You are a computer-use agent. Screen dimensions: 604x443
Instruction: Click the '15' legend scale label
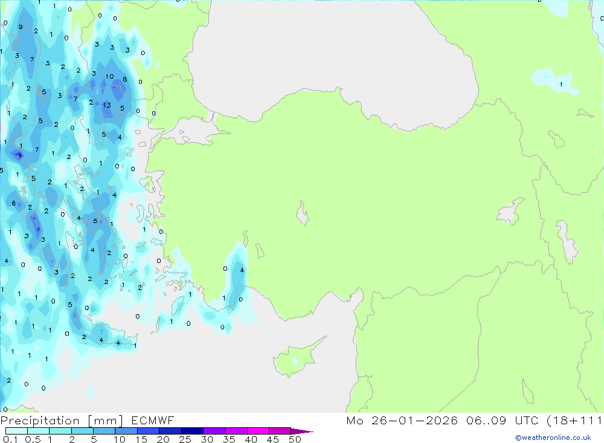tap(141, 439)
